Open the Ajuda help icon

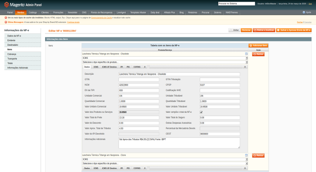pos(304,13)
